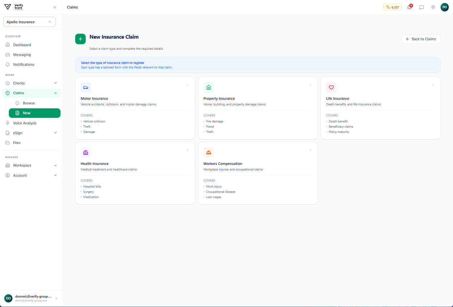Open Messaging in the sidebar
Image resolution: width=453 pixels, height=307 pixels.
pos(22,55)
